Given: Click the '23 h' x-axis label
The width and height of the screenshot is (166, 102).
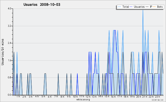Looking at the screenshot, I should pyautogui.click(x=157, y=97).
